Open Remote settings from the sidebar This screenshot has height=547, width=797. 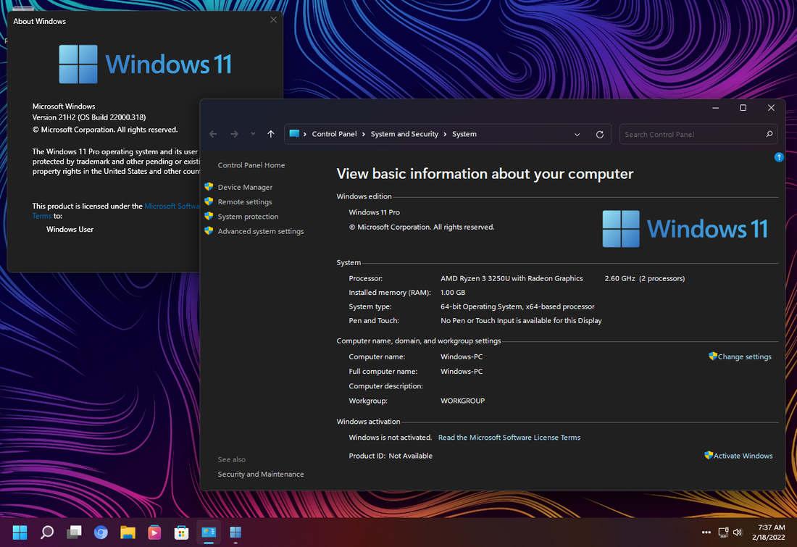[245, 202]
